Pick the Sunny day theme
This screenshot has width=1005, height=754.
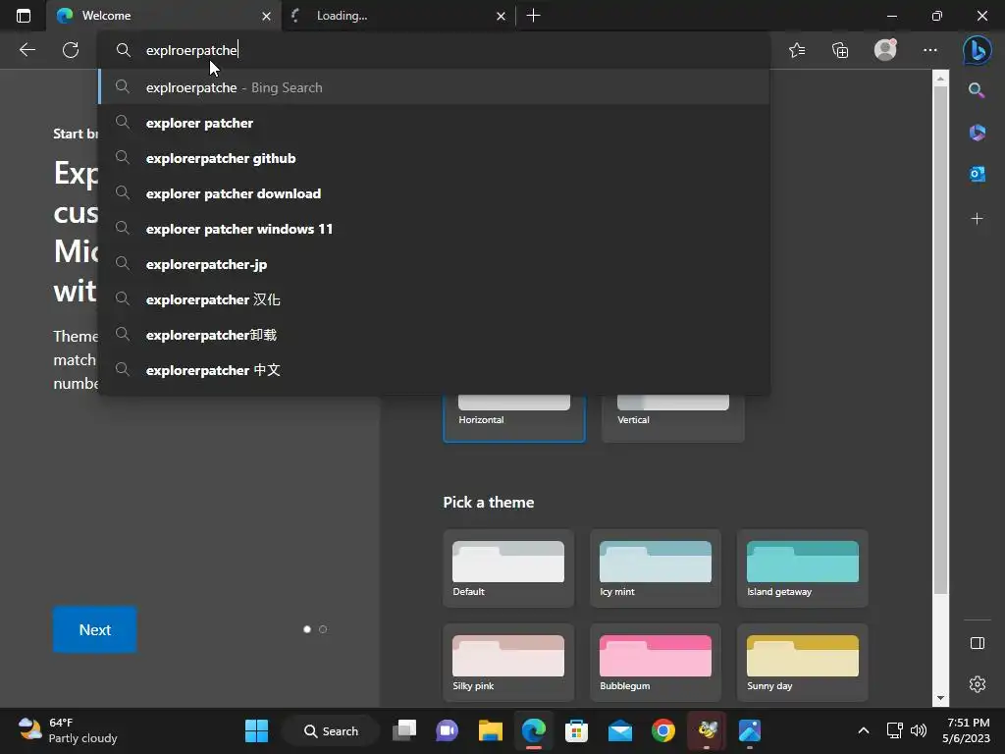pyautogui.click(x=803, y=663)
